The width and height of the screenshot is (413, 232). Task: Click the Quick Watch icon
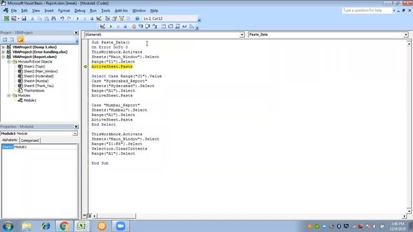click(185, 26)
